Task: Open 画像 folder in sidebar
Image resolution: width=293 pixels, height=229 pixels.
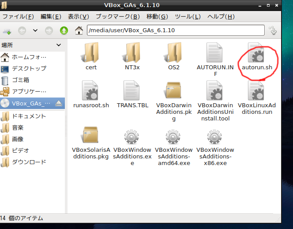Action: 32,139
